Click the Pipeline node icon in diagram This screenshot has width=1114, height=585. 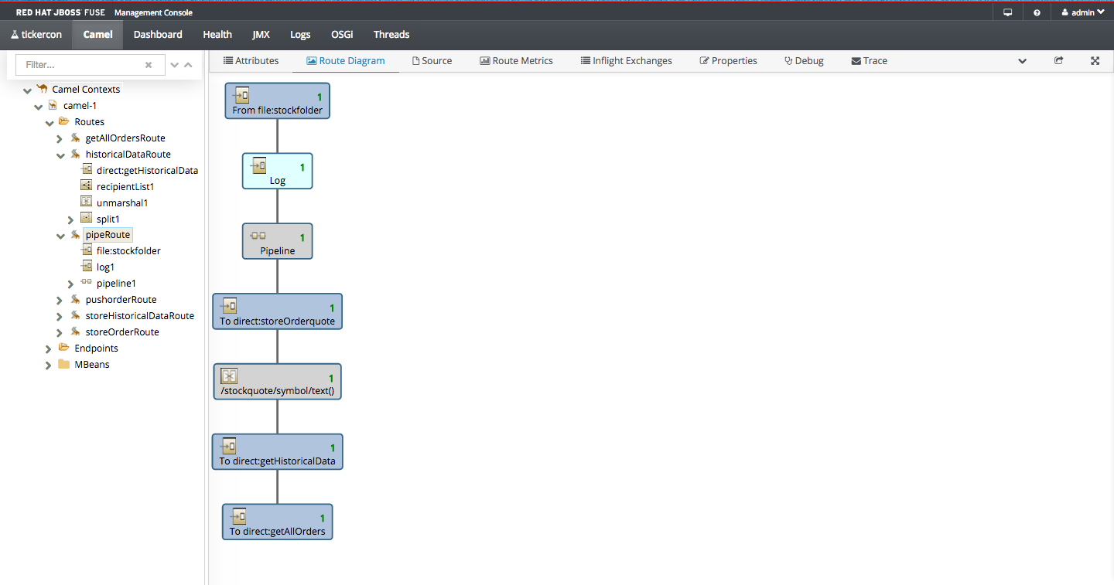click(x=258, y=236)
